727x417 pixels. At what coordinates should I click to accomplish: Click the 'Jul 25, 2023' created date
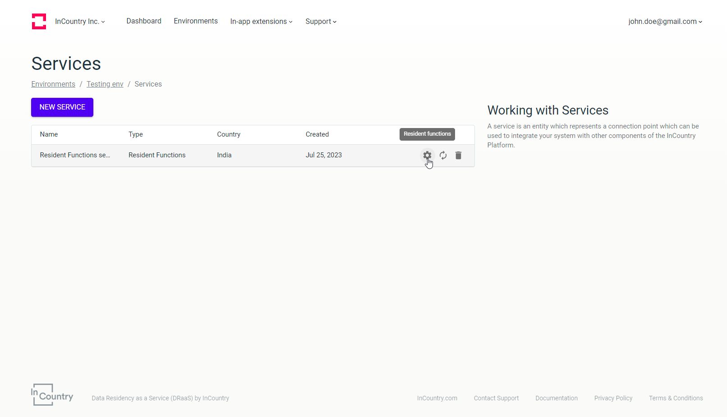324,155
